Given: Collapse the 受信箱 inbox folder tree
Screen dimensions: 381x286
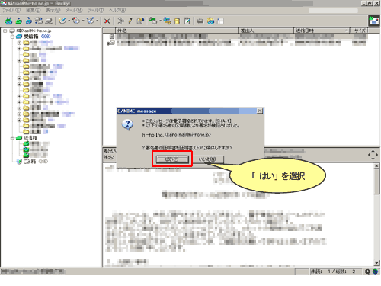Looking at the screenshot, I should [x=12, y=37].
